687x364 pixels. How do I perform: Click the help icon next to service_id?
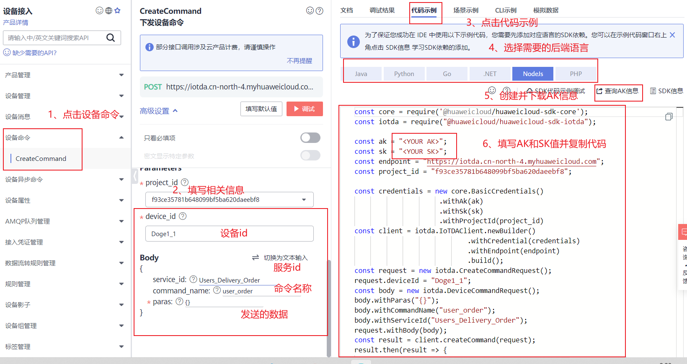coord(193,279)
